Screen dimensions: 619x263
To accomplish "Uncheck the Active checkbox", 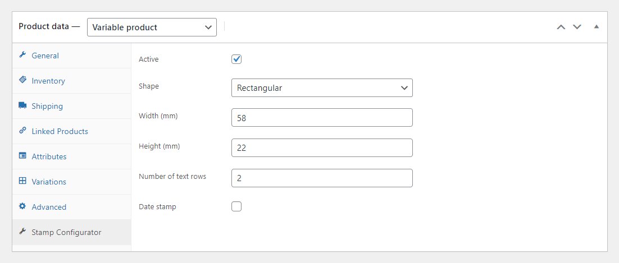I will 236,59.
